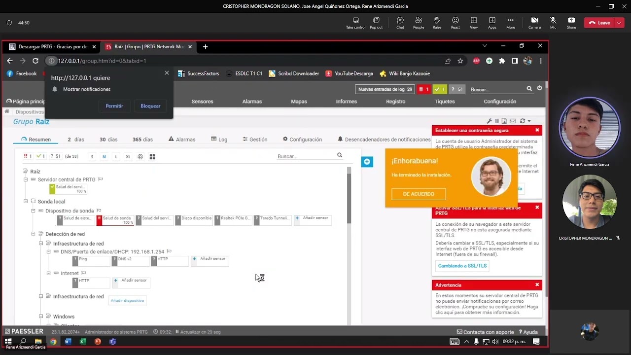
Task: Open the device tree gear settings icon
Action: coord(140,157)
